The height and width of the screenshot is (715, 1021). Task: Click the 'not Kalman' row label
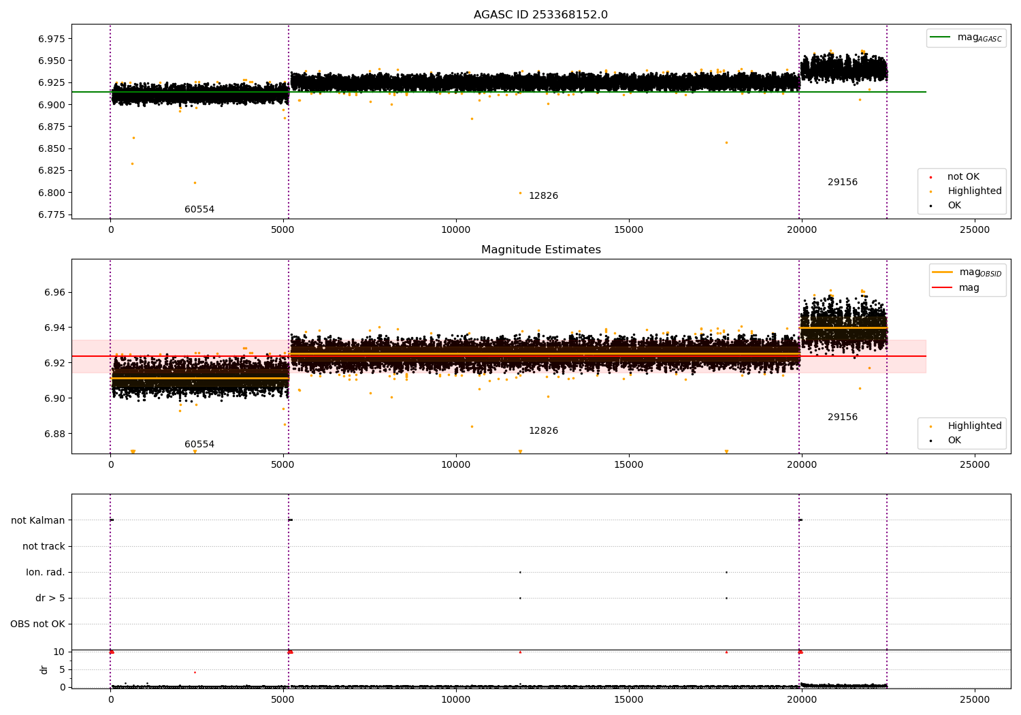(38, 521)
